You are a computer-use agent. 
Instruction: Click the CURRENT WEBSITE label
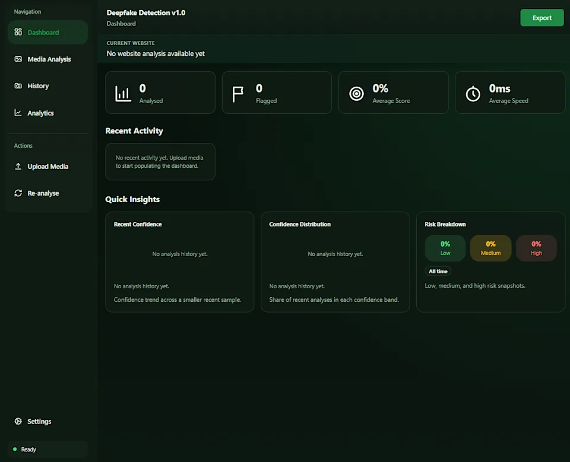(131, 43)
